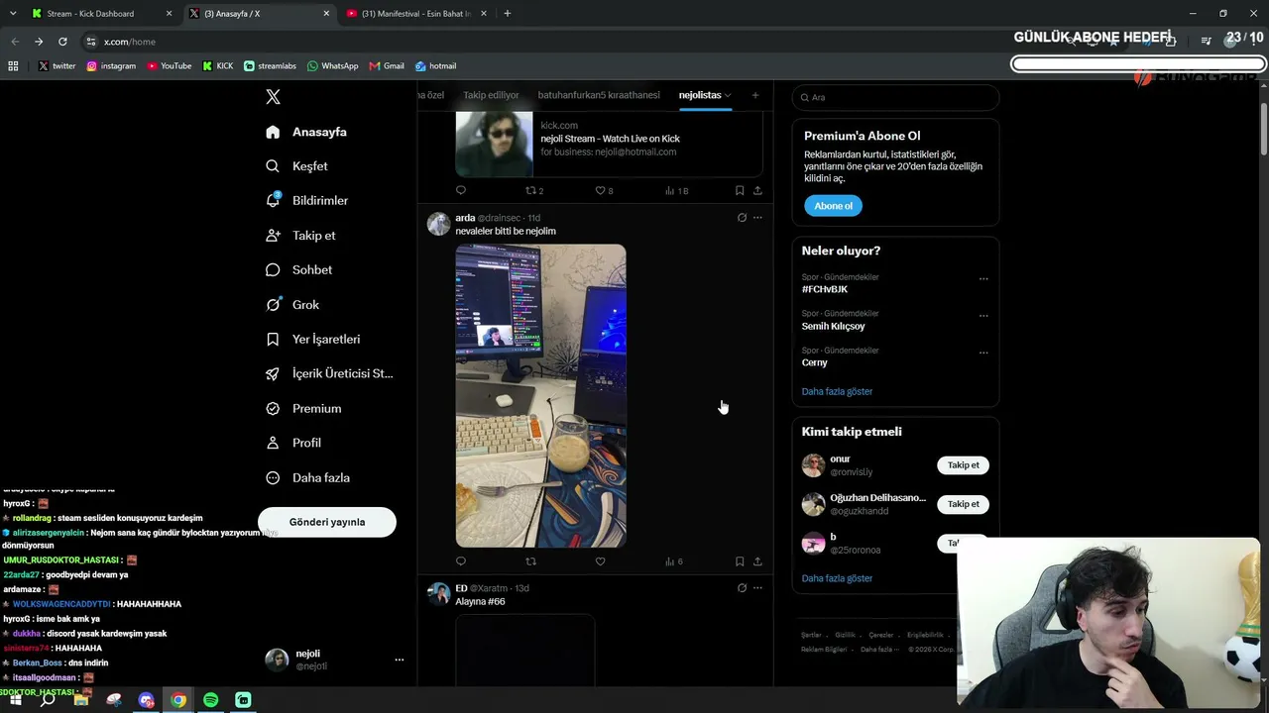Open Sohbet messages
The height and width of the screenshot is (713, 1269).
[x=299, y=270]
